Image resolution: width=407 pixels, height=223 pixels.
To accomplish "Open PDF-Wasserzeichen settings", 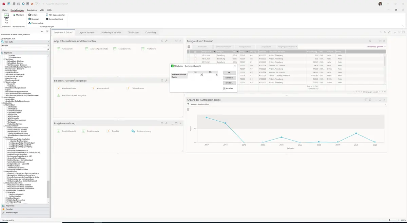I will (x=55, y=15).
